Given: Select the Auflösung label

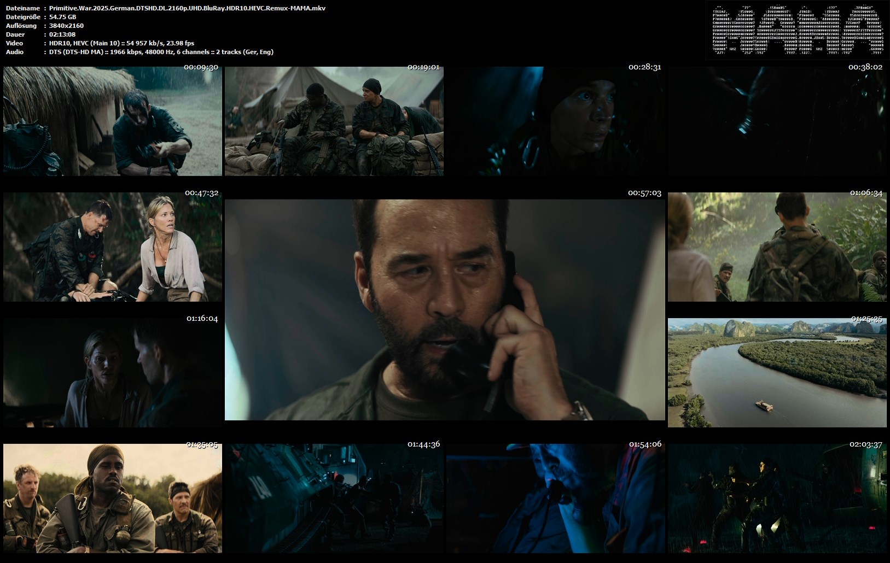Looking at the screenshot, I should point(21,26).
